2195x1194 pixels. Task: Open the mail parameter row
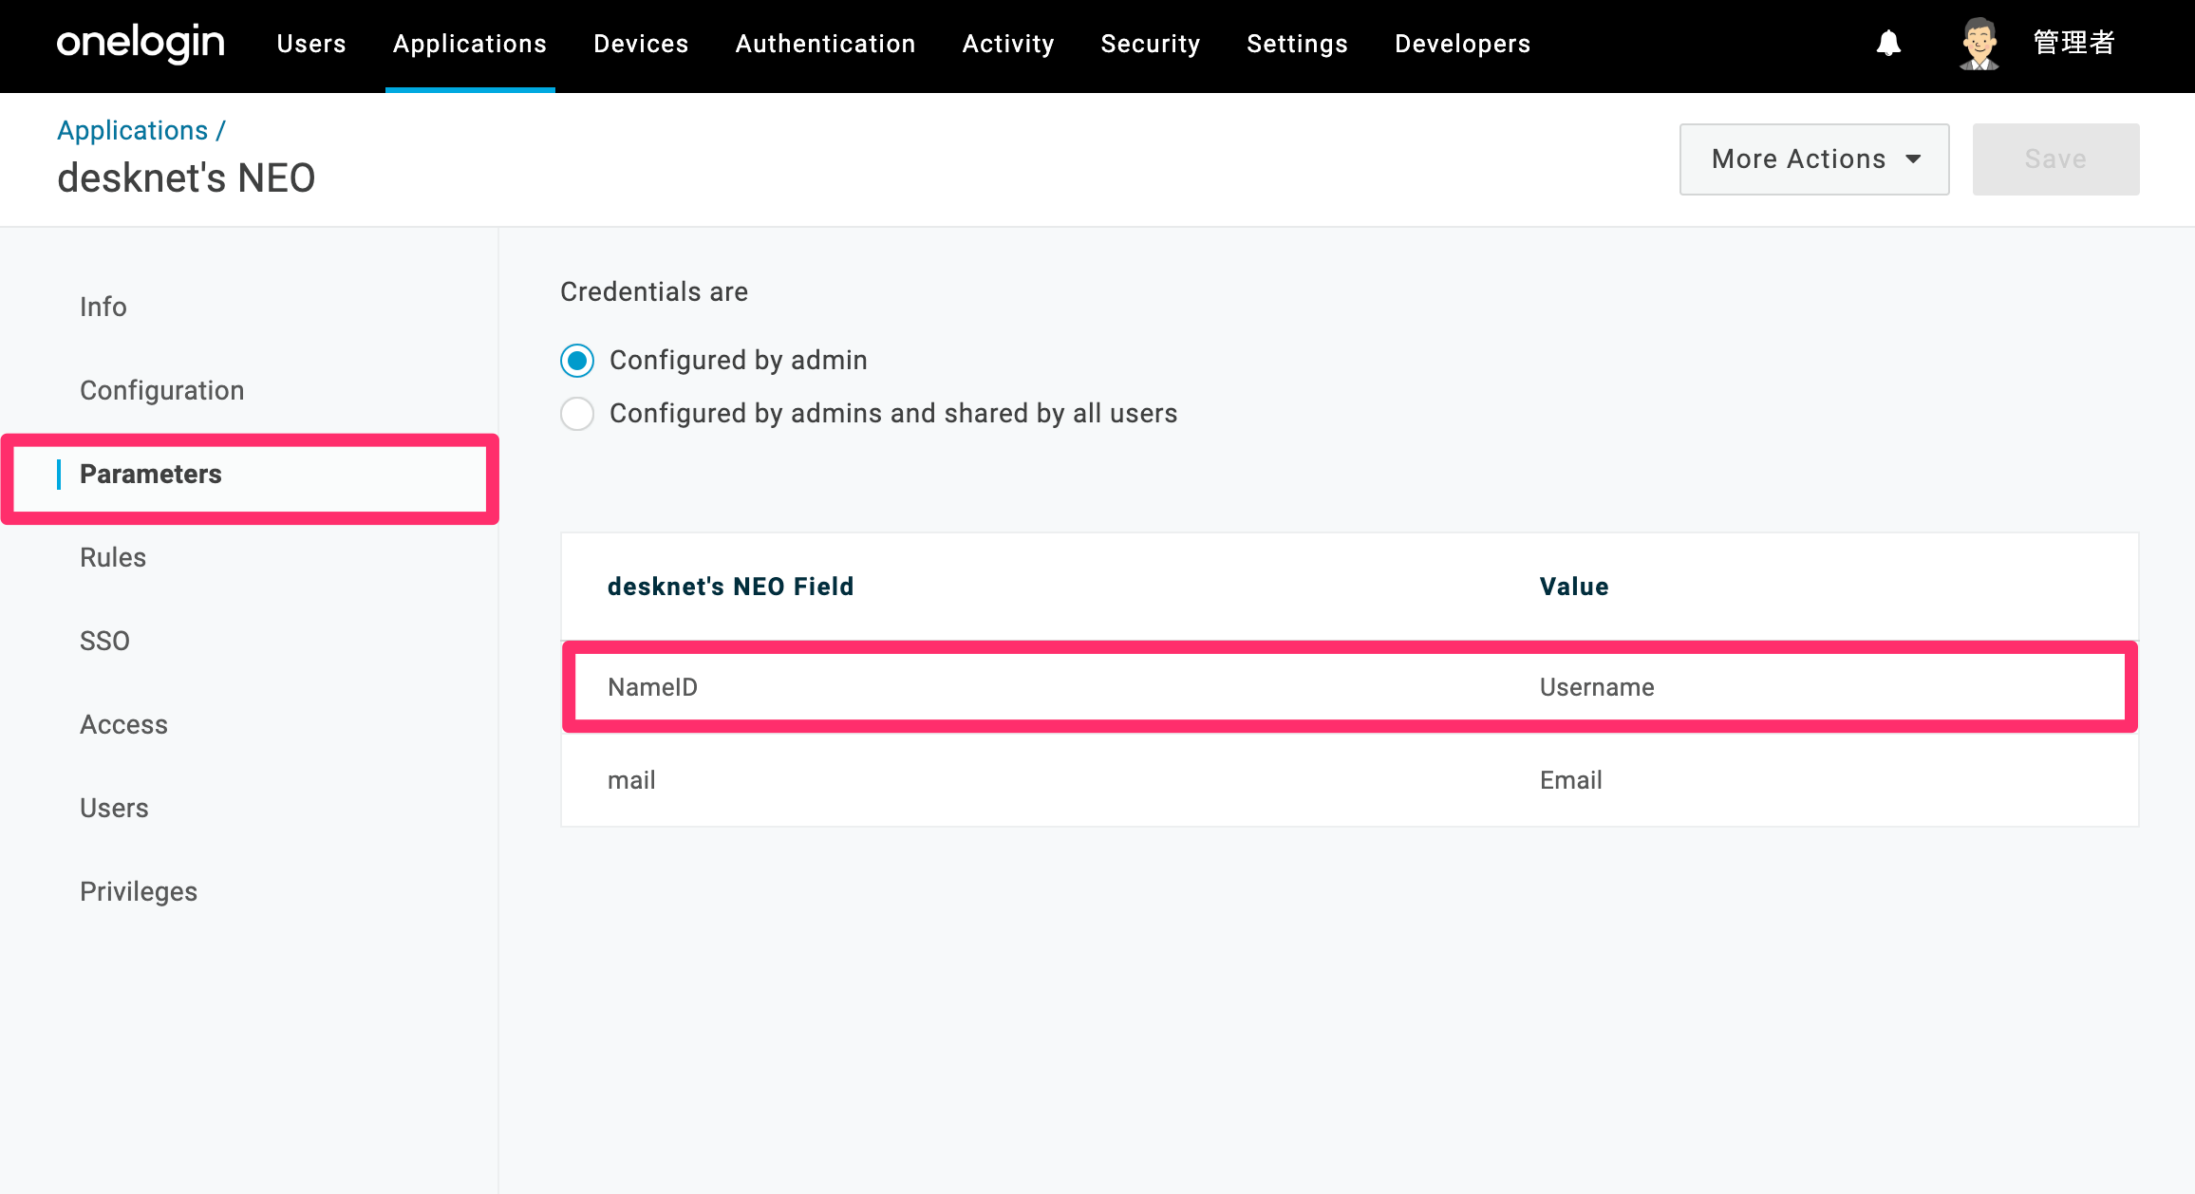(x=1350, y=780)
